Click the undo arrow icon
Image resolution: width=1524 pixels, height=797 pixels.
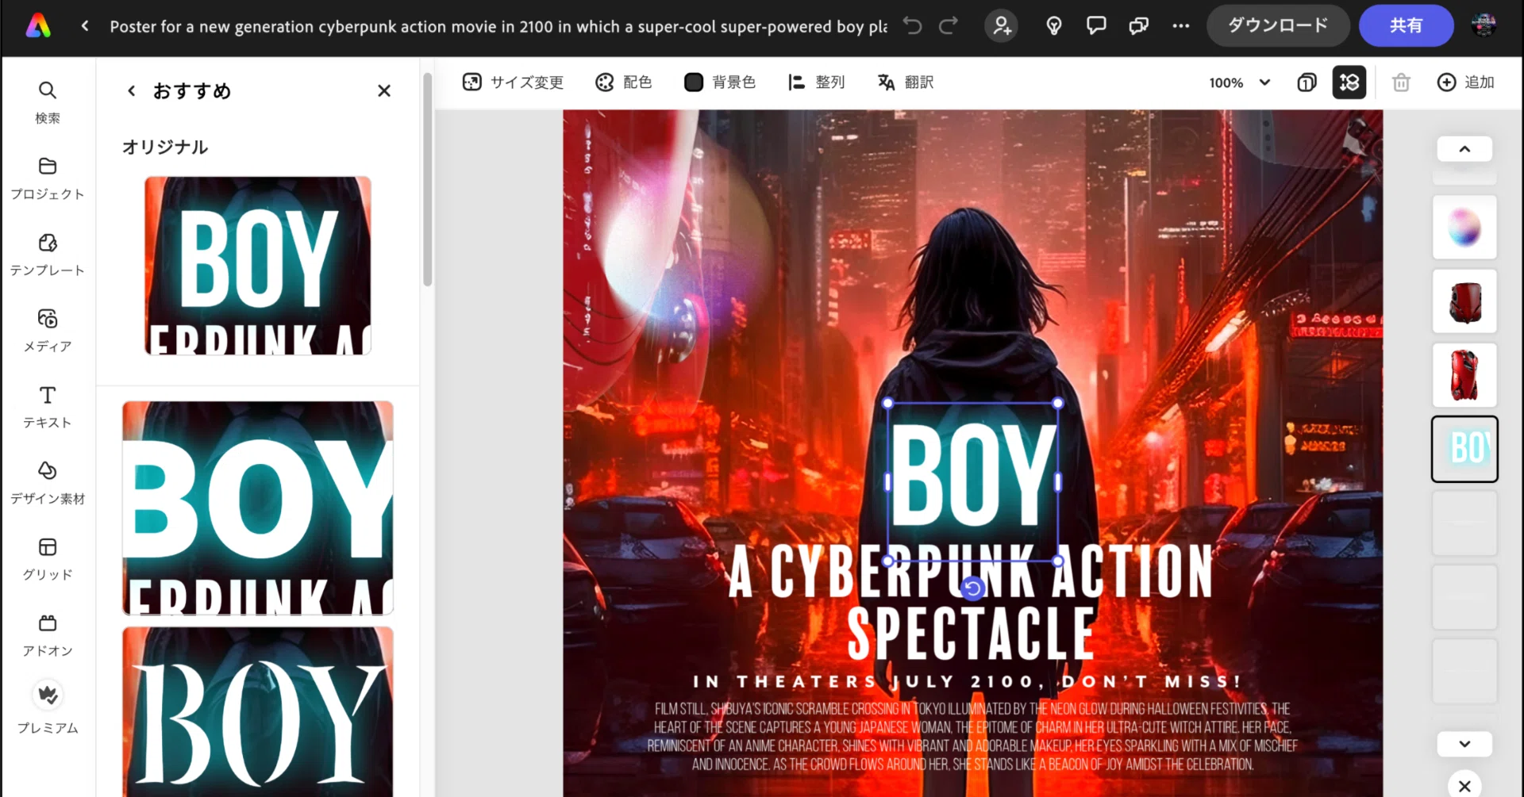click(913, 26)
